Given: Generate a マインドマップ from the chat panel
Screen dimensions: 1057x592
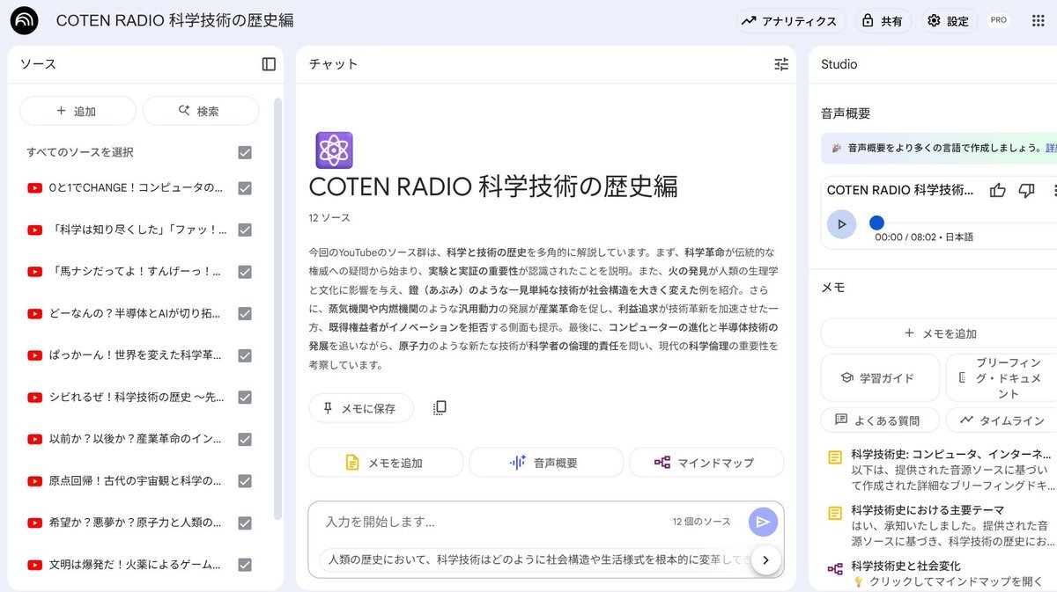Looking at the screenshot, I should pyautogui.click(x=705, y=463).
